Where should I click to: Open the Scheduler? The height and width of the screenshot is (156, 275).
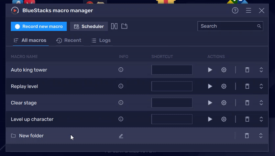(x=89, y=26)
